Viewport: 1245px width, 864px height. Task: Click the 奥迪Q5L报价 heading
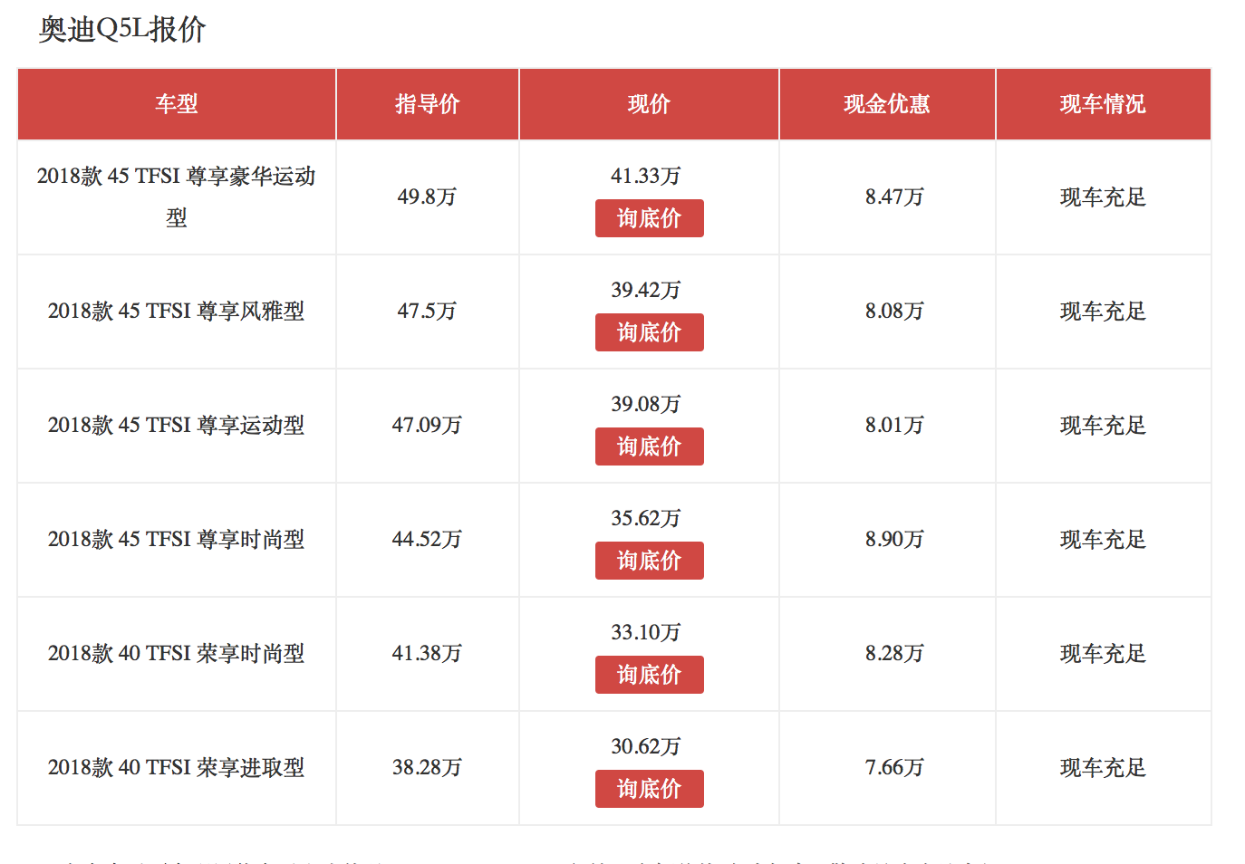tap(122, 29)
